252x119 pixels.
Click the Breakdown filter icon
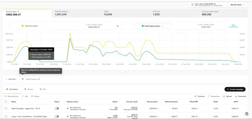point(209,96)
